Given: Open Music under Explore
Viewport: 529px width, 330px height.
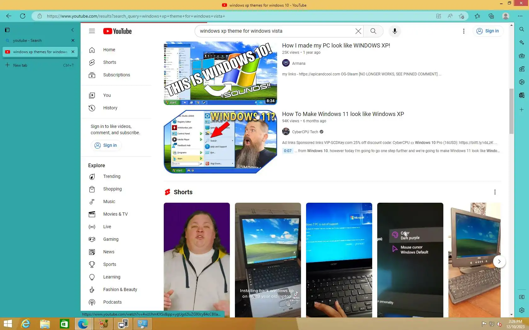Looking at the screenshot, I should (x=116, y=201).
